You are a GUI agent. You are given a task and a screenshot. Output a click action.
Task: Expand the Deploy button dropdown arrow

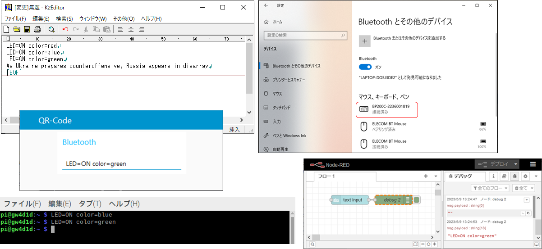515,164
